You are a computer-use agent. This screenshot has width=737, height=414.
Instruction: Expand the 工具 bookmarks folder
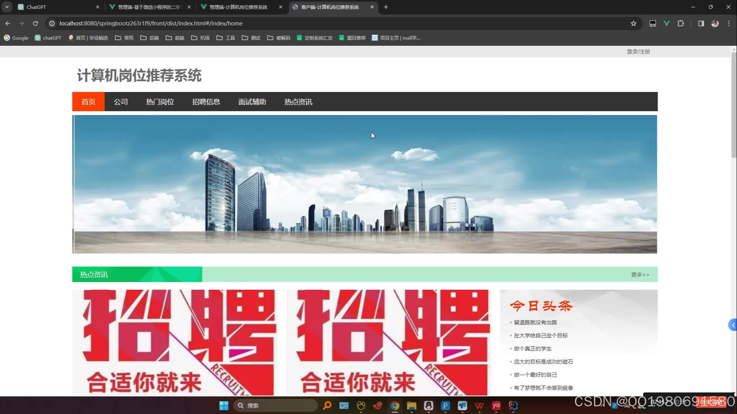click(225, 38)
